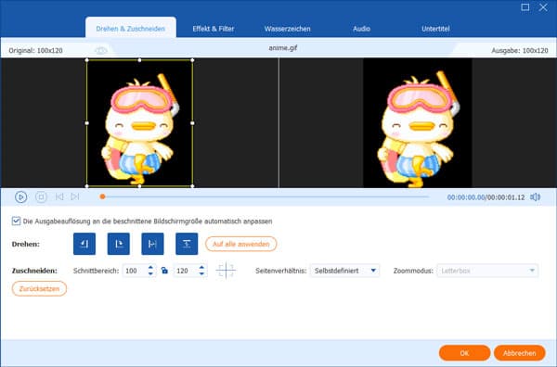557x367 pixels.
Task: Maximize the editor window
Action: point(525,7)
